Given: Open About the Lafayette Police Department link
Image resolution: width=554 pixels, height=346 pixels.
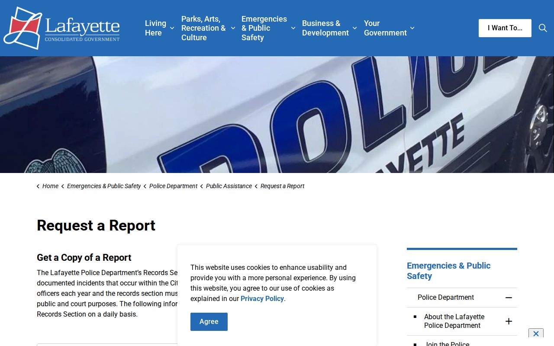Looking at the screenshot, I should click(454, 321).
